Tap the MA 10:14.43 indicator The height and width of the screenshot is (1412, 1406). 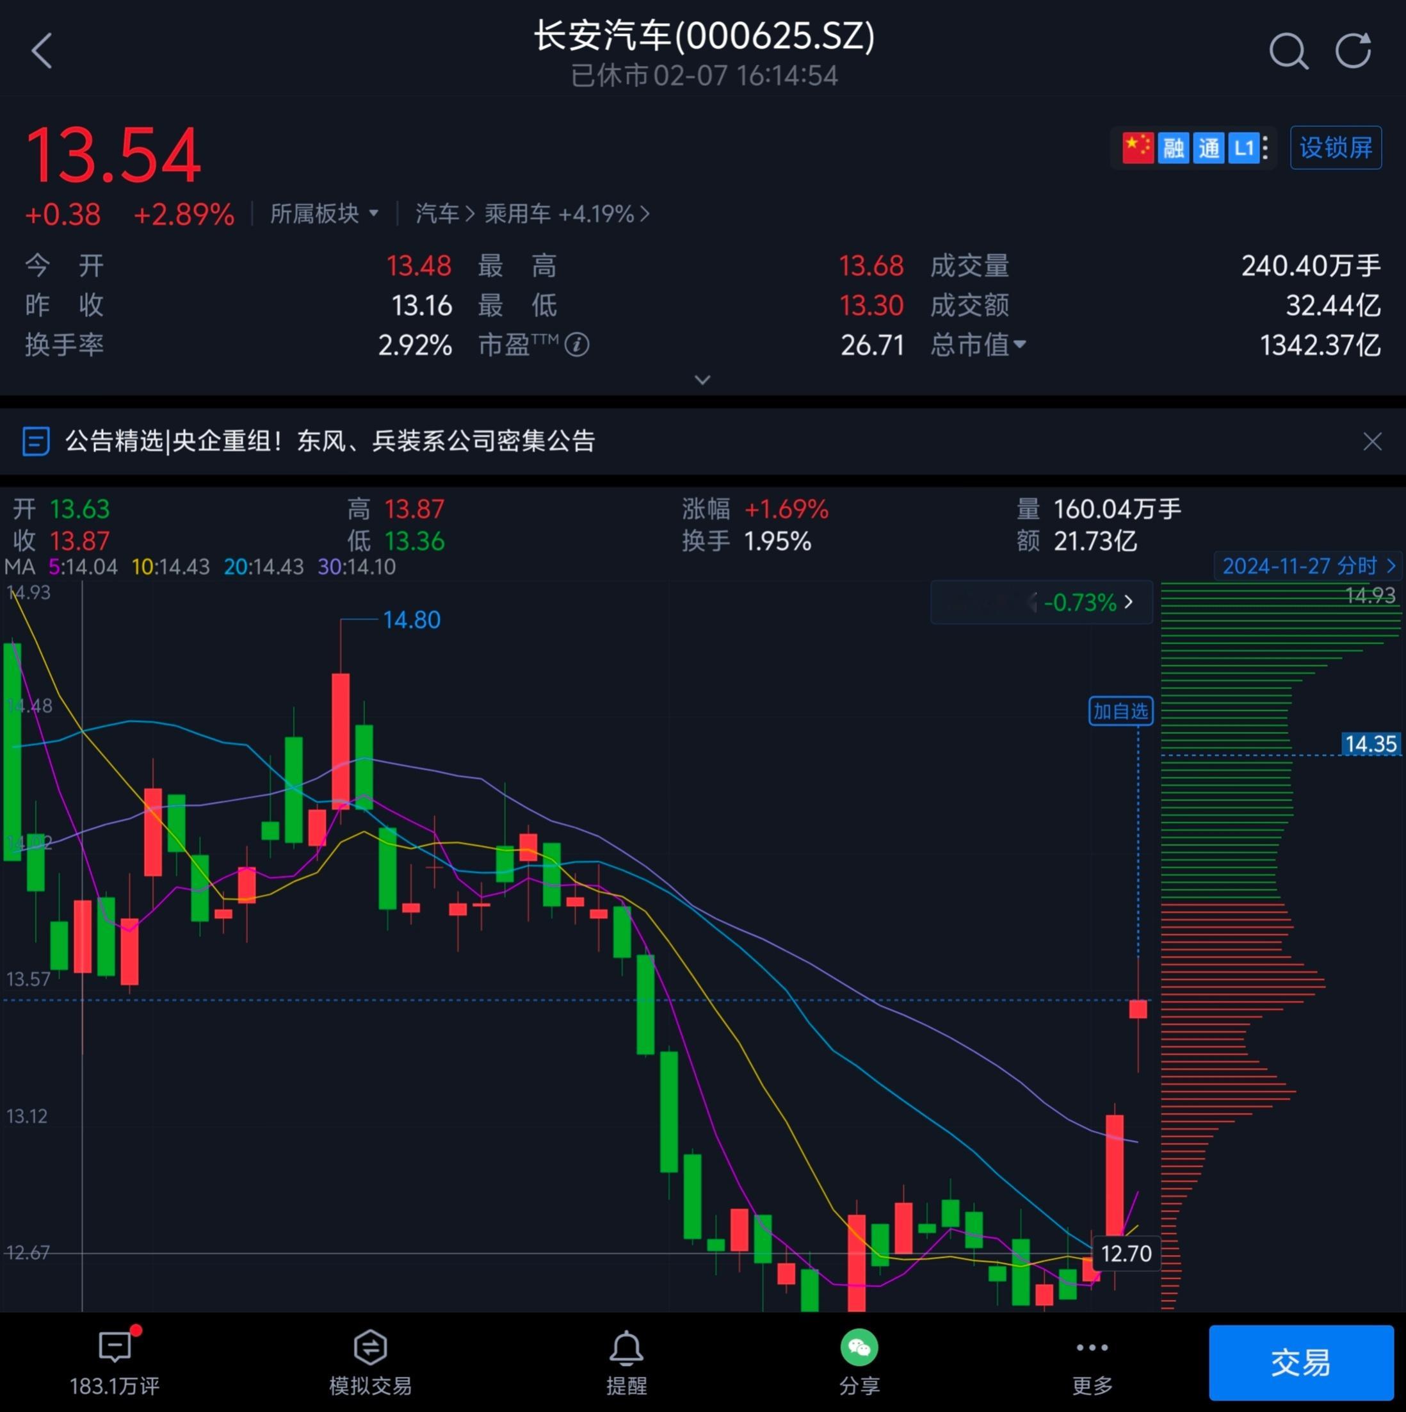point(170,566)
